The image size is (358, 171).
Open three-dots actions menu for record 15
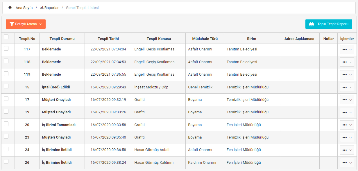pyautogui.click(x=345, y=87)
